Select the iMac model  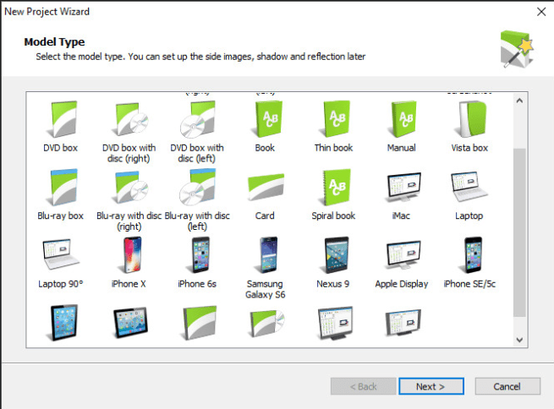[402, 195]
